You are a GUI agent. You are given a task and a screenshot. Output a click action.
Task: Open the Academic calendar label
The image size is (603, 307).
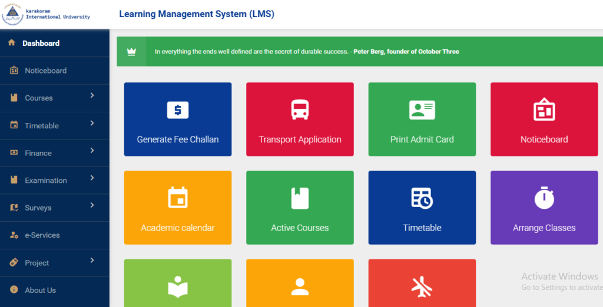178,228
